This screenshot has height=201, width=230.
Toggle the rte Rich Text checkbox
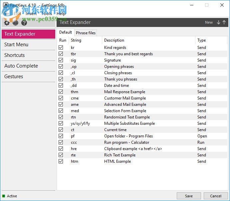pyautogui.click(x=61, y=155)
